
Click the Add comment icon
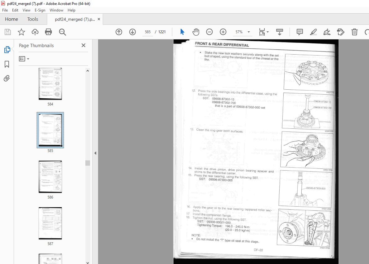[x=299, y=32]
